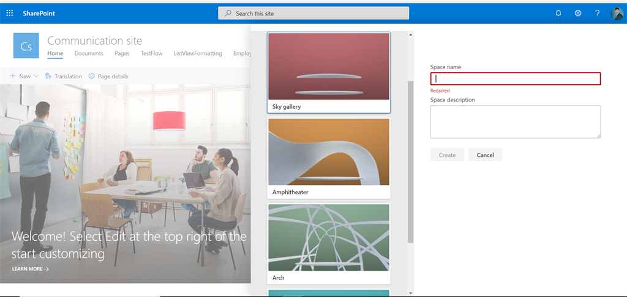The height and width of the screenshot is (297, 627).
Task: Click the magnifier icon in search box
Action: pos(228,13)
